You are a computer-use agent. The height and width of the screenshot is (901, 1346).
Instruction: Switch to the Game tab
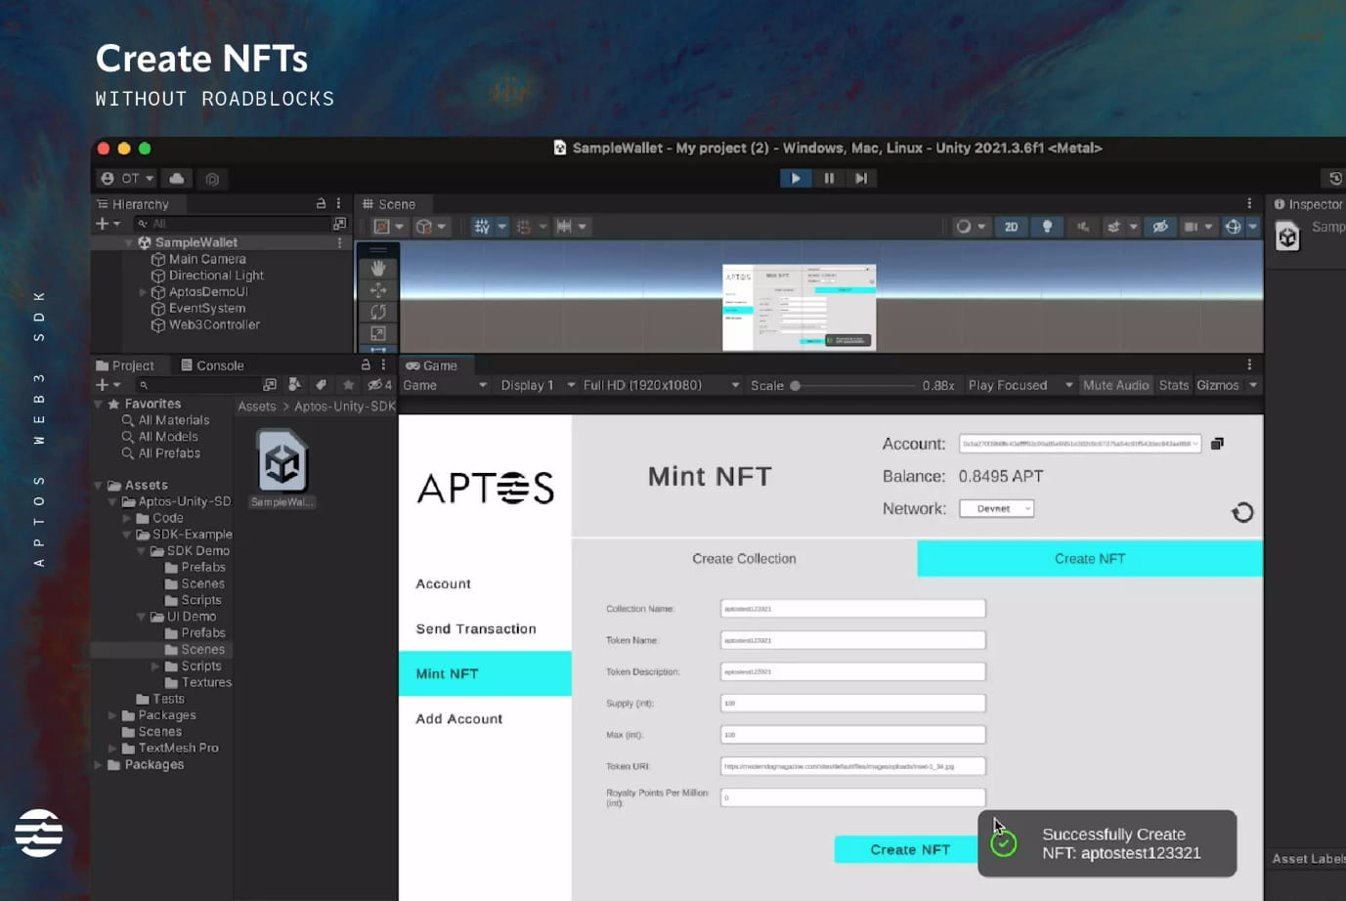pyautogui.click(x=432, y=365)
